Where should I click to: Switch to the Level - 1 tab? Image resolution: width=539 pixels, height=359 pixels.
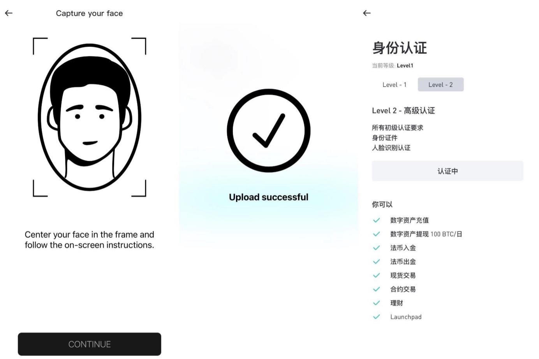pos(394,84)
